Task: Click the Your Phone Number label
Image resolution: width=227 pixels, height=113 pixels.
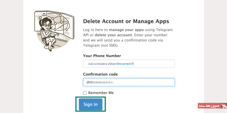Action: pos(102,56)
